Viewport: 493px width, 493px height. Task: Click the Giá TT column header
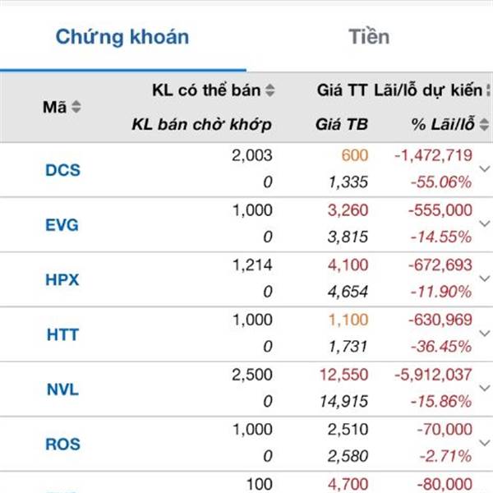pyautogui.click(x=342, y=90)
